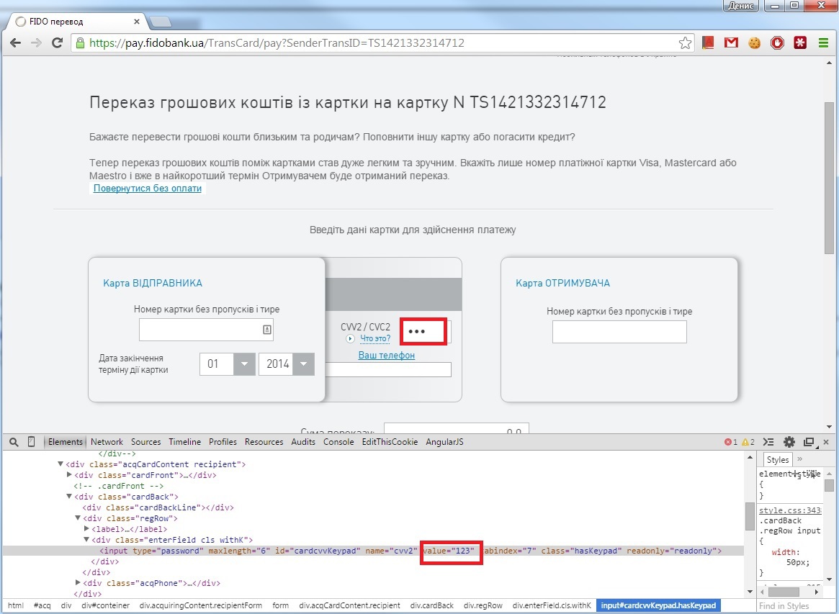Screen dimensions: 839x614
Task: Select the inspect element magnifier in DevTools
Action: click(14, 441)
